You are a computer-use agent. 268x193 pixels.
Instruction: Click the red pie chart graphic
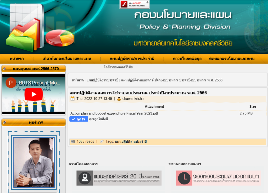60,38
